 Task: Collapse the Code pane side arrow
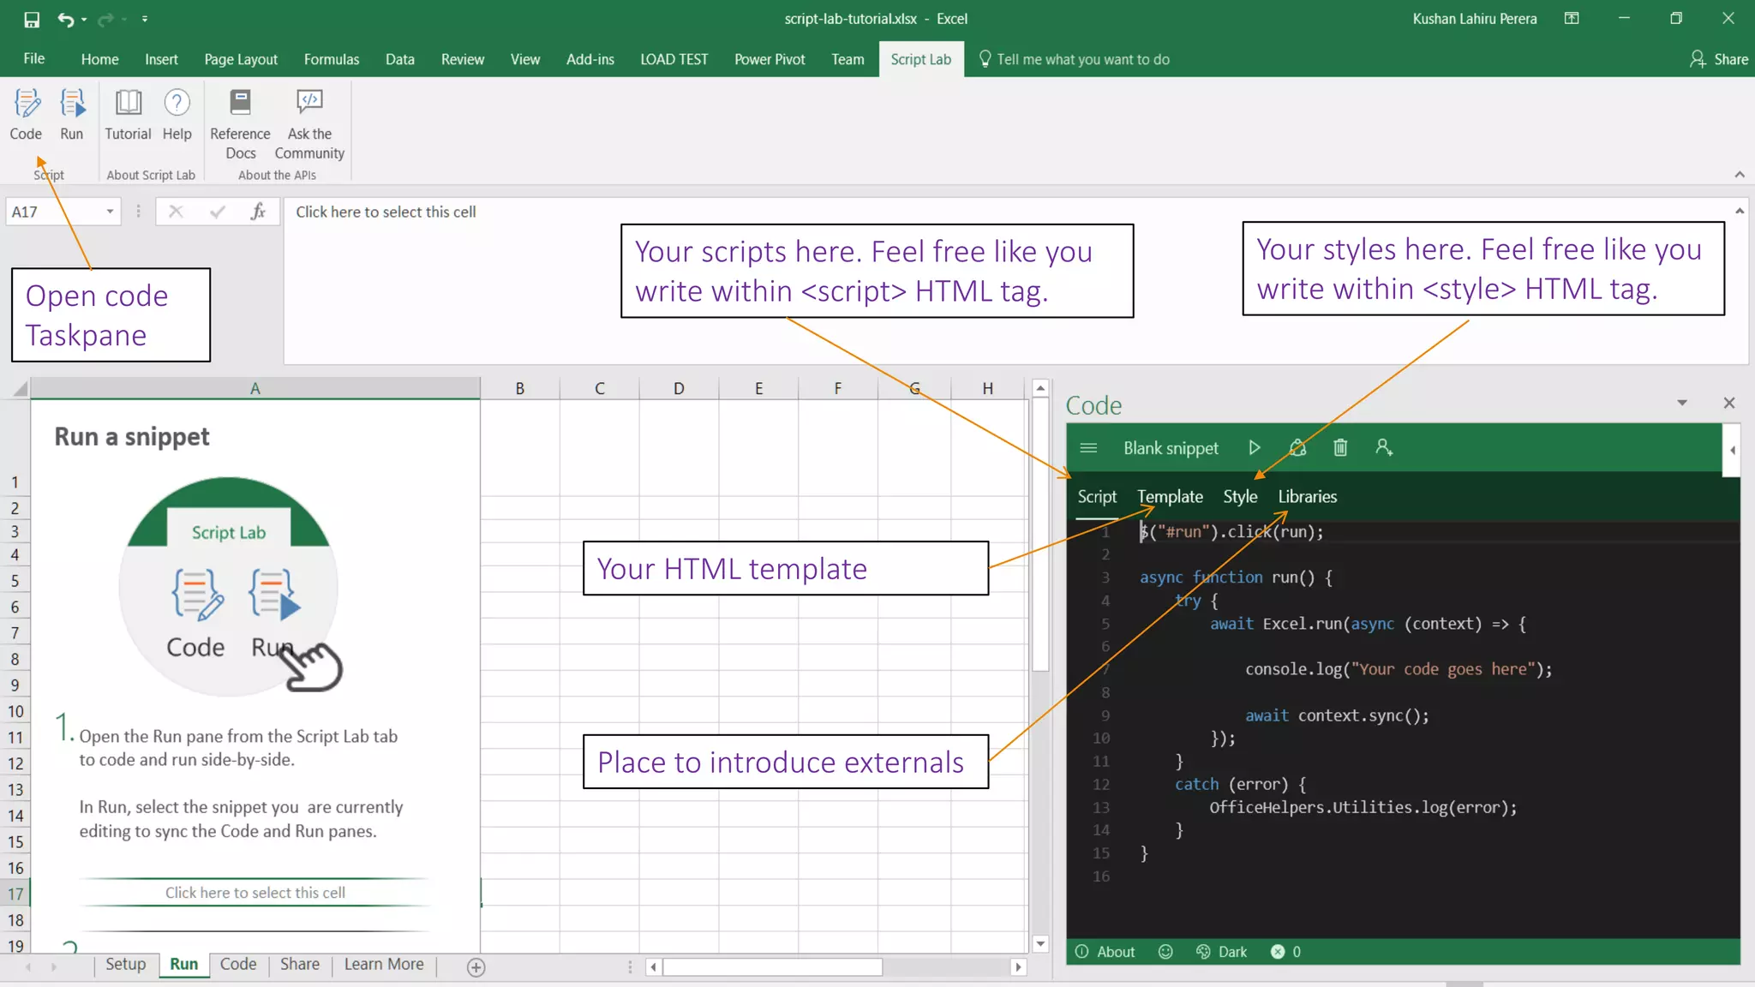point(1732,450)
